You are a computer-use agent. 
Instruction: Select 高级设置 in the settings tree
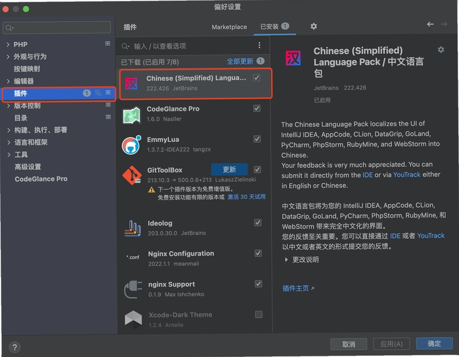pyautogui.click(x=28, y=167)
